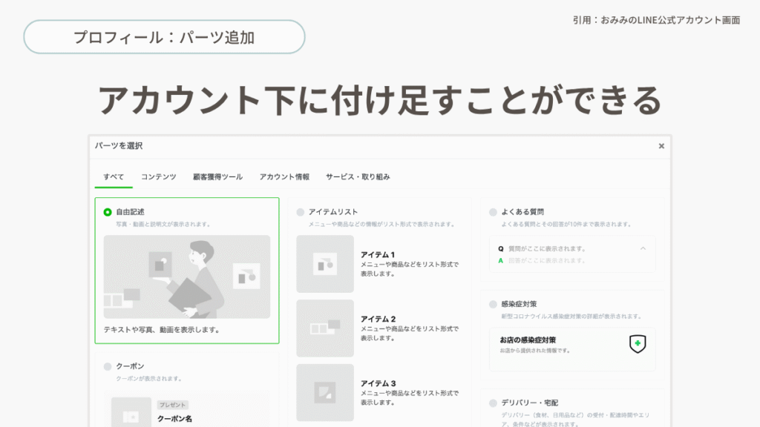This screenshot has height=427, width=760.
Task: Click the Item 1 placeholder image
Action: [324, 264]
